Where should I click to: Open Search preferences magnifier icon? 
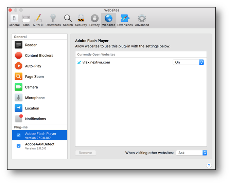click(x=68, y=18)
